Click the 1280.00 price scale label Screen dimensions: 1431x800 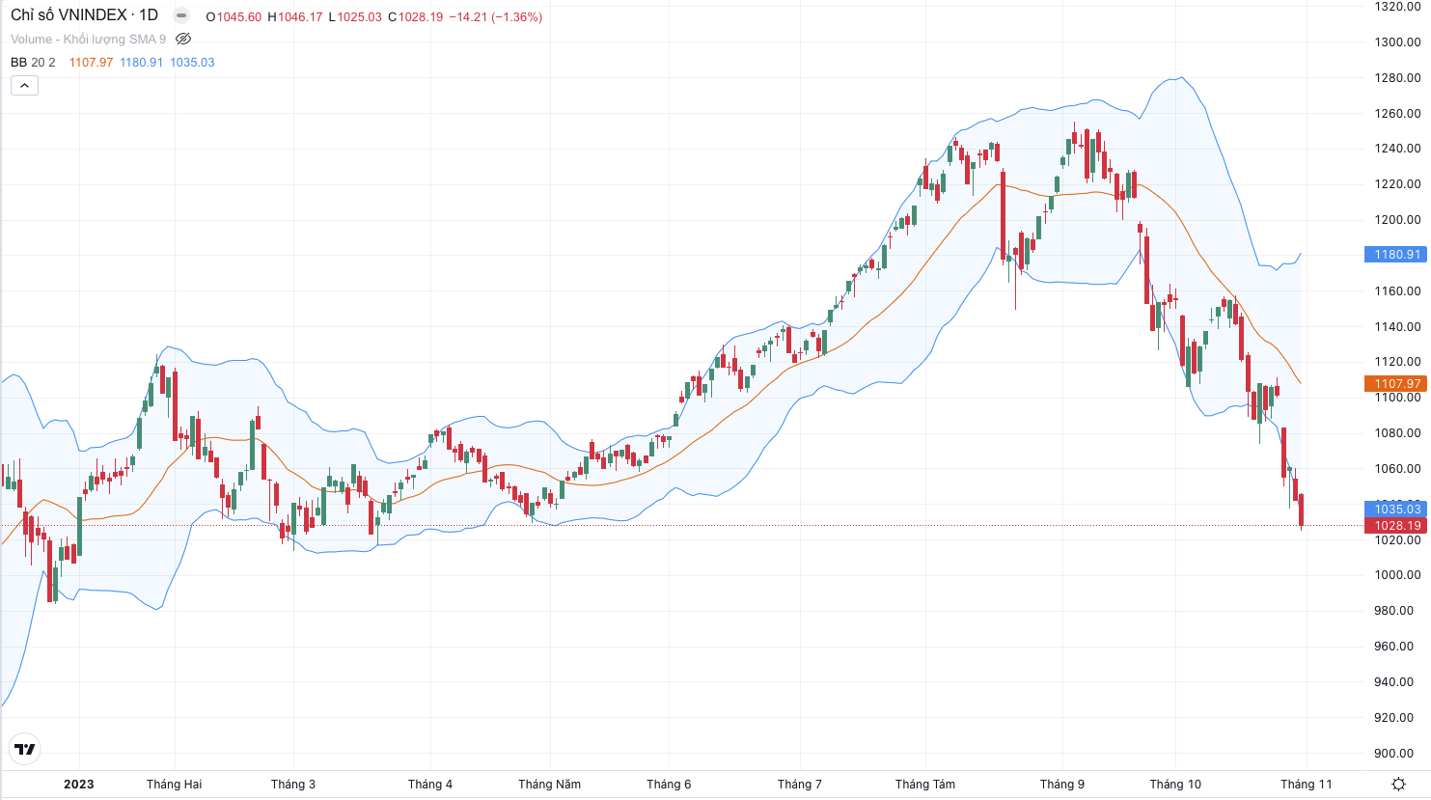(x=1397, y=77)
